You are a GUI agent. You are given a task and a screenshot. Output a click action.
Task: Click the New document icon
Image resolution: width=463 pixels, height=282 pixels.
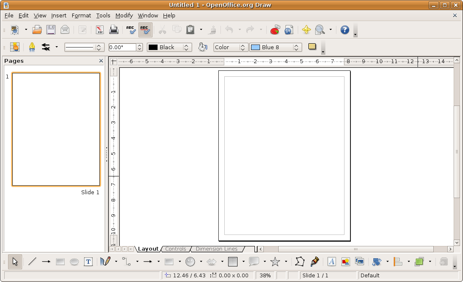click(14, 30)
